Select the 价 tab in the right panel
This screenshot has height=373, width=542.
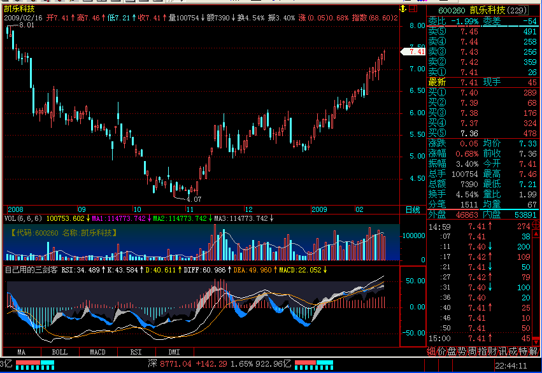point(442,351)
